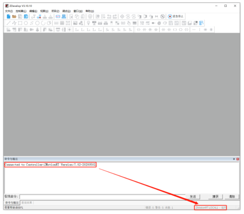Open a project with the folder icon
The image size is (244, 214).
click(14, 16)
